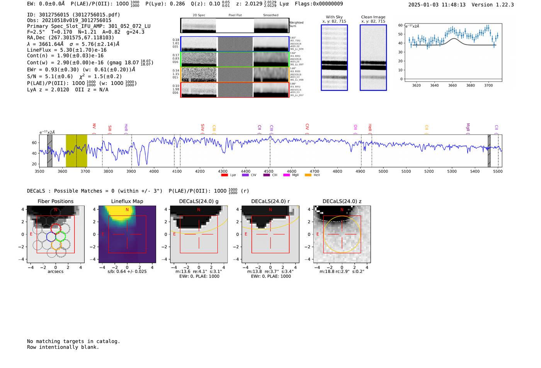Click the "No matching targets in catalog." message
Image resolution: width=541 pixels, height=368 pixels.
73,341
